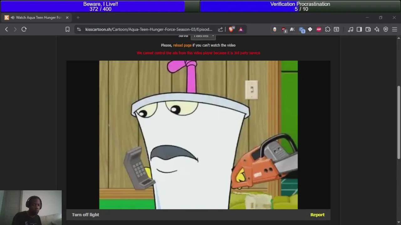Click Turn off light

pos(86,215)
